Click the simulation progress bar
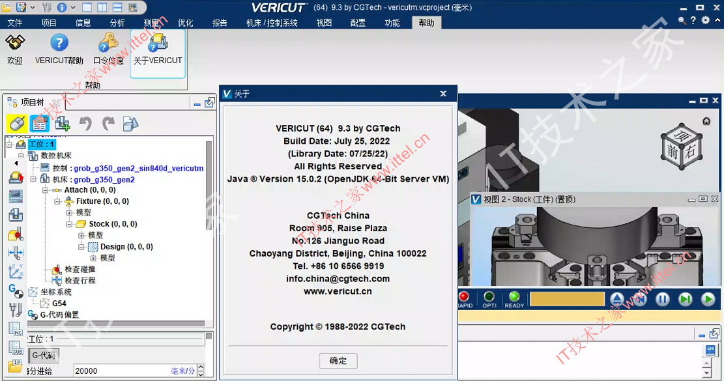The width and height of the screenshot is (724, 381). click(568, 299)
